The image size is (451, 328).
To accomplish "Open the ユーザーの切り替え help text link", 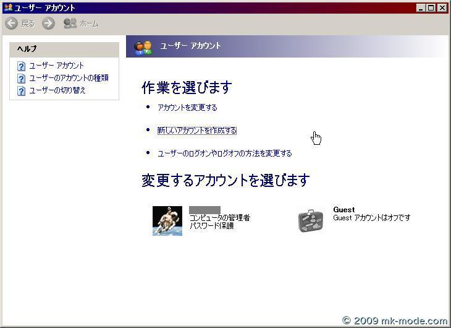I will coord(57,90).
